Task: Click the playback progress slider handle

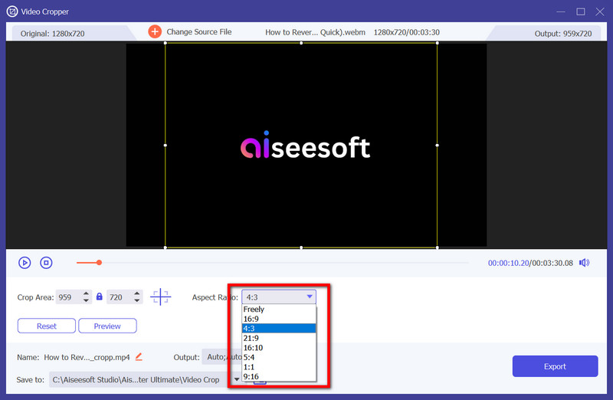Action: click(99, 263)
